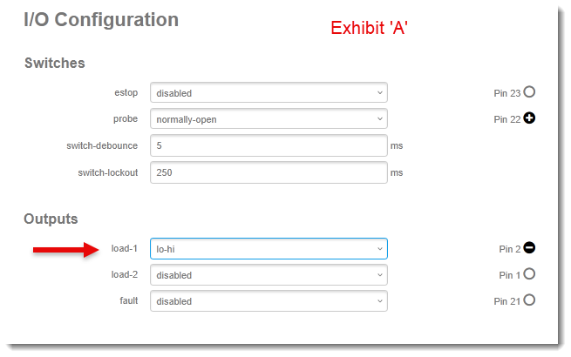Click the Pin 1 status indicator circle
The image size is (571, 357).
[x=529, y=274]
